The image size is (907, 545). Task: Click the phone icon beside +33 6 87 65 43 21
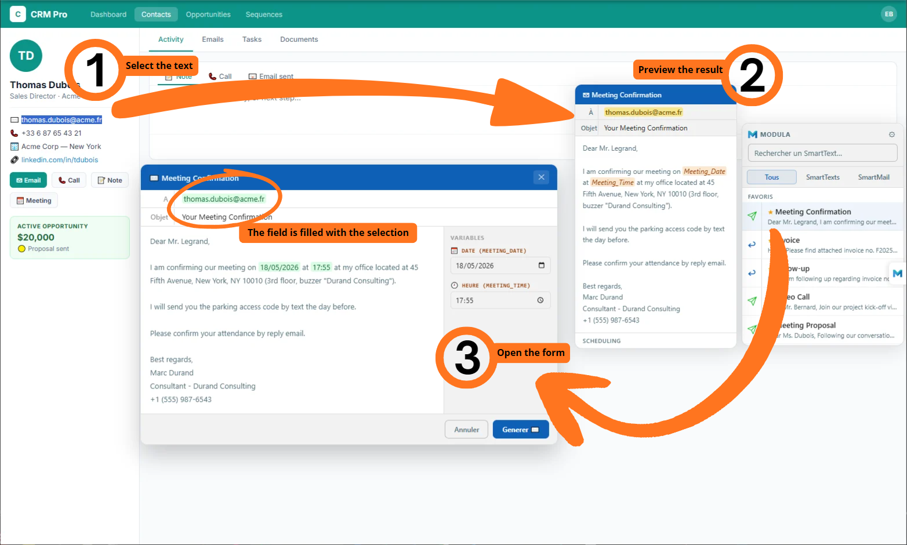(14, 133)
